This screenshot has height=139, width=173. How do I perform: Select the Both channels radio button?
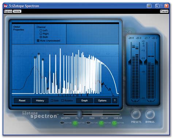(41, 37)
